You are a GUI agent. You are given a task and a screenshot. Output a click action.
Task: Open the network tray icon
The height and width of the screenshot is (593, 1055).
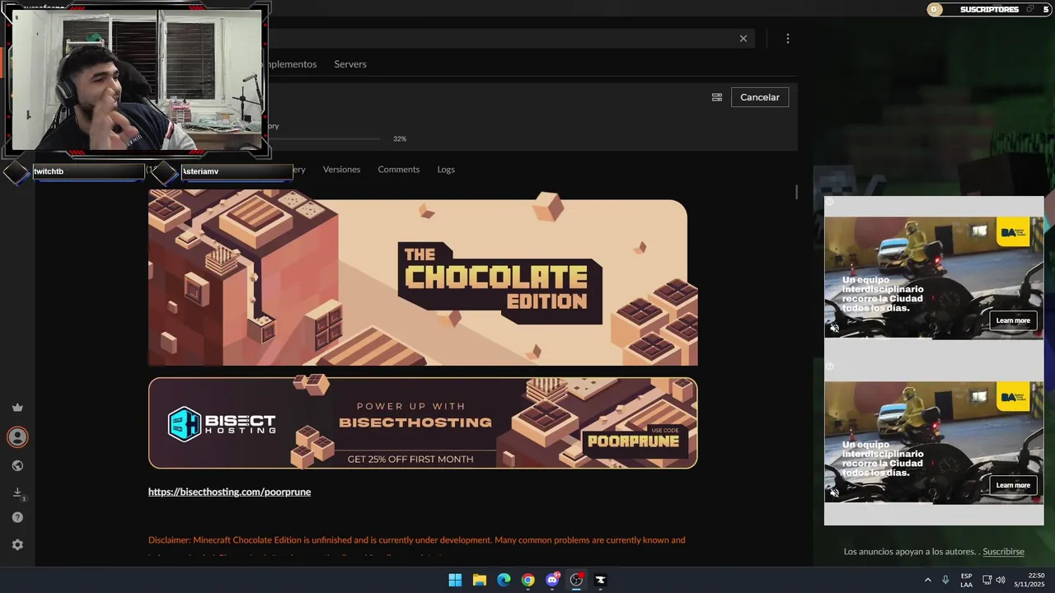click(x=987, y=580)
